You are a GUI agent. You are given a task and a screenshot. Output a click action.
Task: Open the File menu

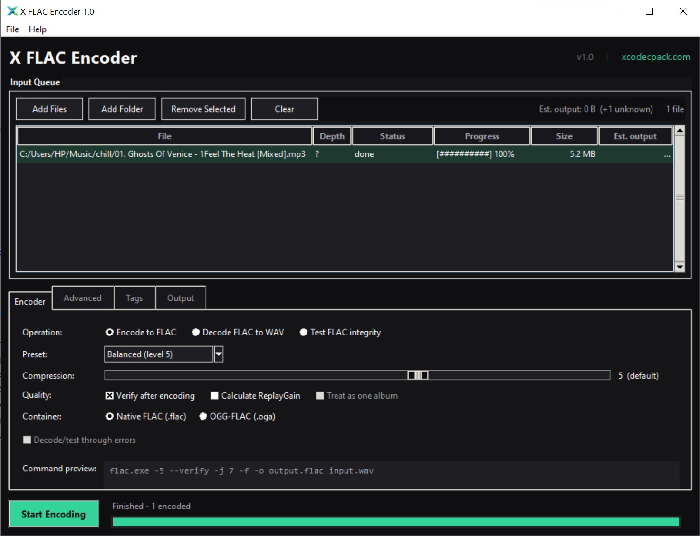click(12, 29)
